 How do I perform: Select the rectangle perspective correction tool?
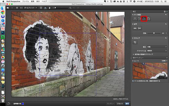[144, 19]
